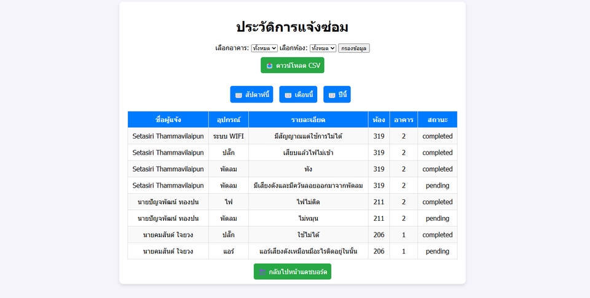Click the แอร์ equipment cell
590x298 pixels.
tap(229, 251)
